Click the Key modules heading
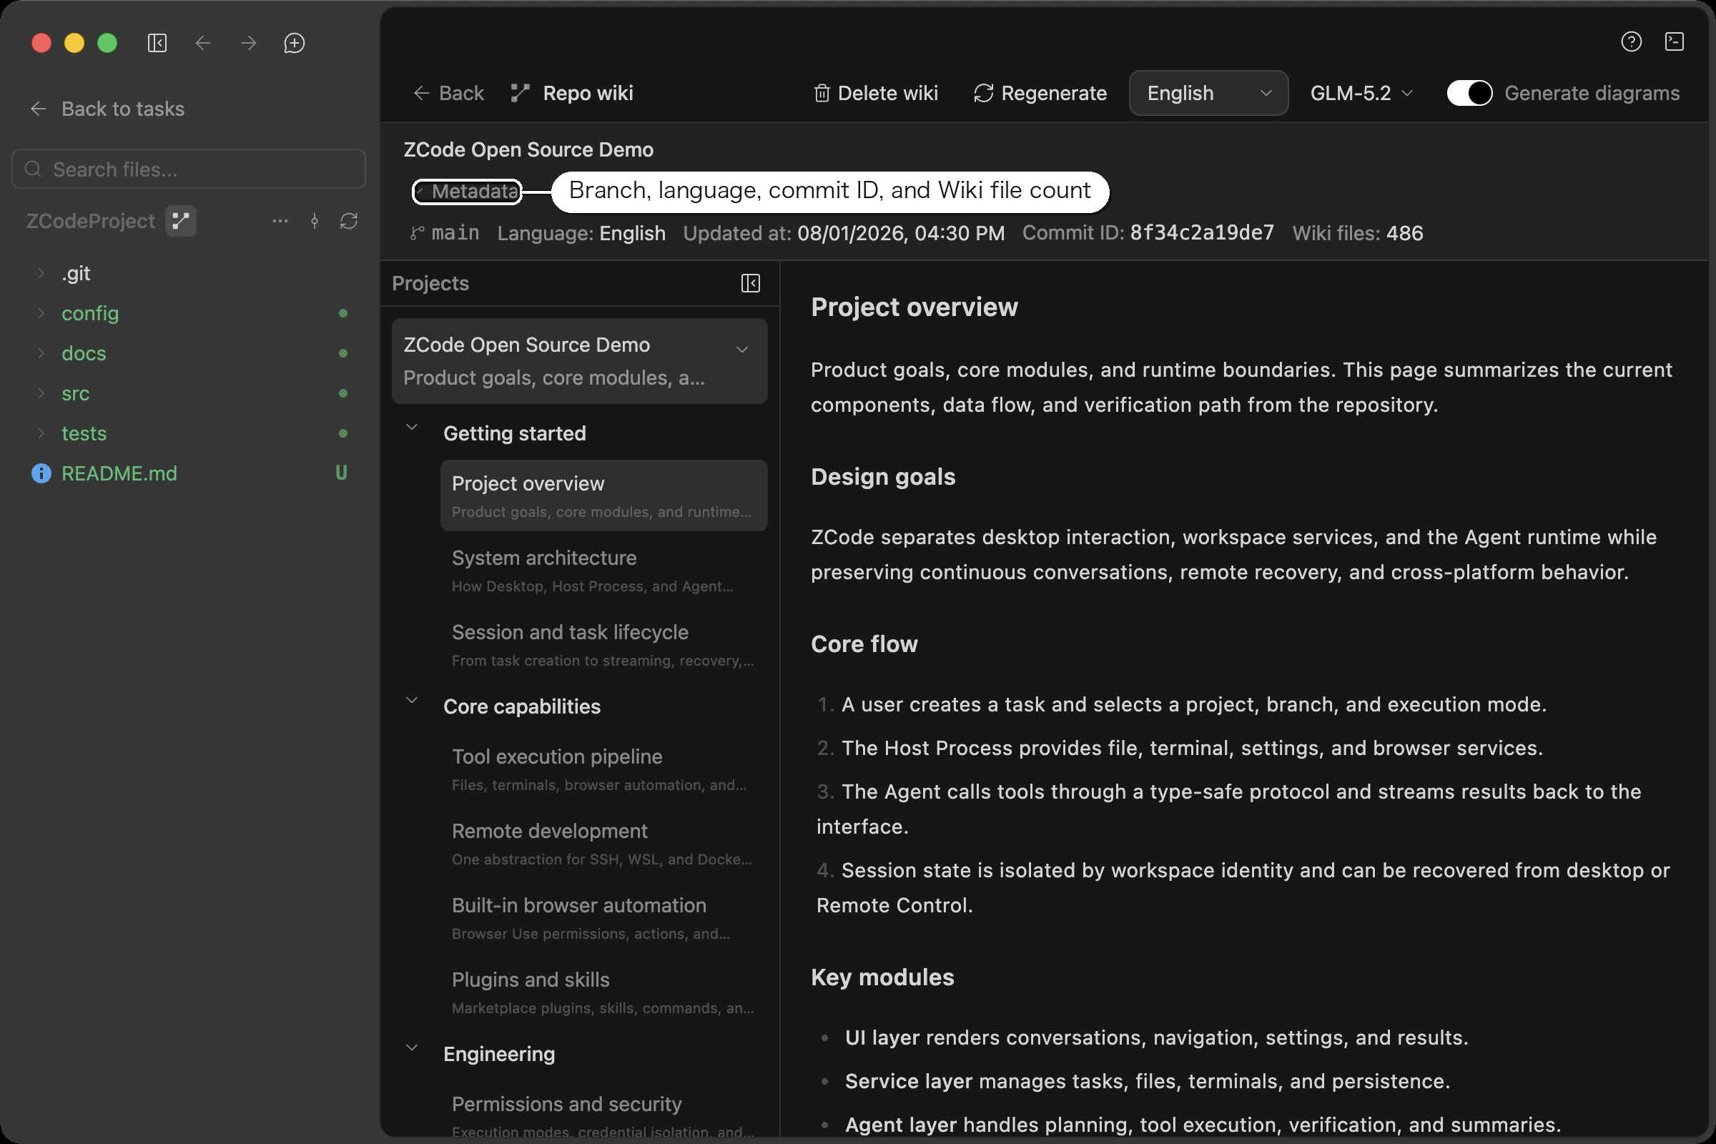 tap(882, 977)
